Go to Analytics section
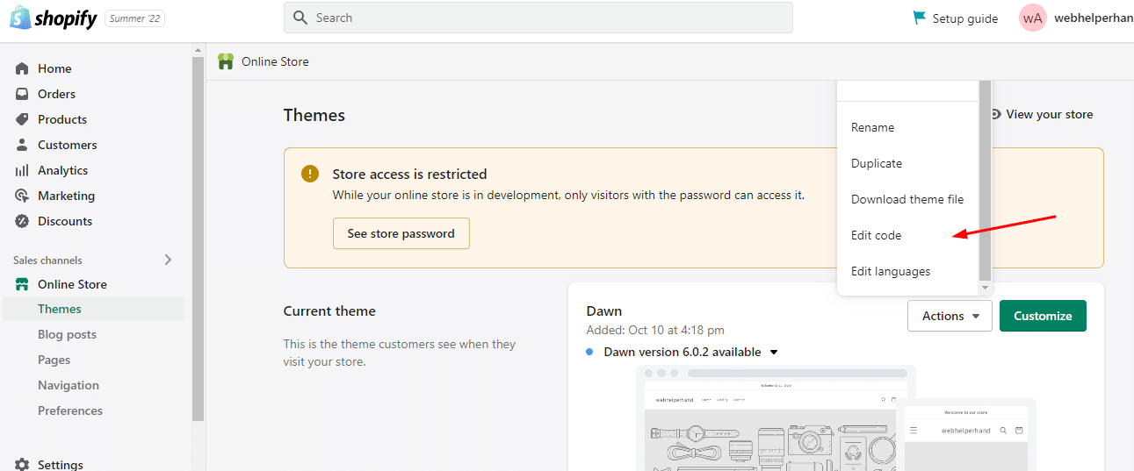Screen dimensions: 1134x471 [x=63, y=170]
